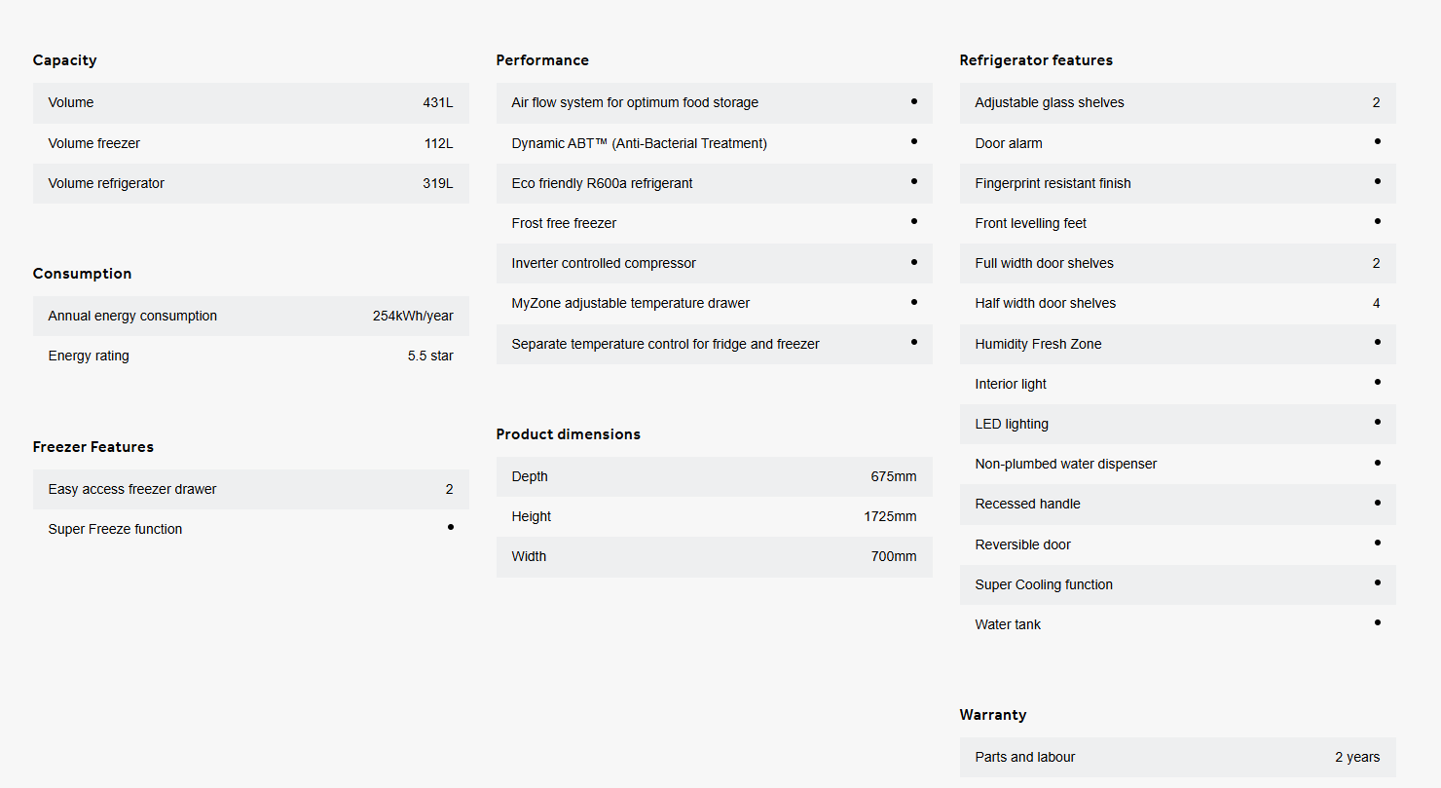Image resolution: width=1441 pixels, height=788 pixels.
Task: Click bullet beside Reversible door
Action: [x=1377, y=543]
